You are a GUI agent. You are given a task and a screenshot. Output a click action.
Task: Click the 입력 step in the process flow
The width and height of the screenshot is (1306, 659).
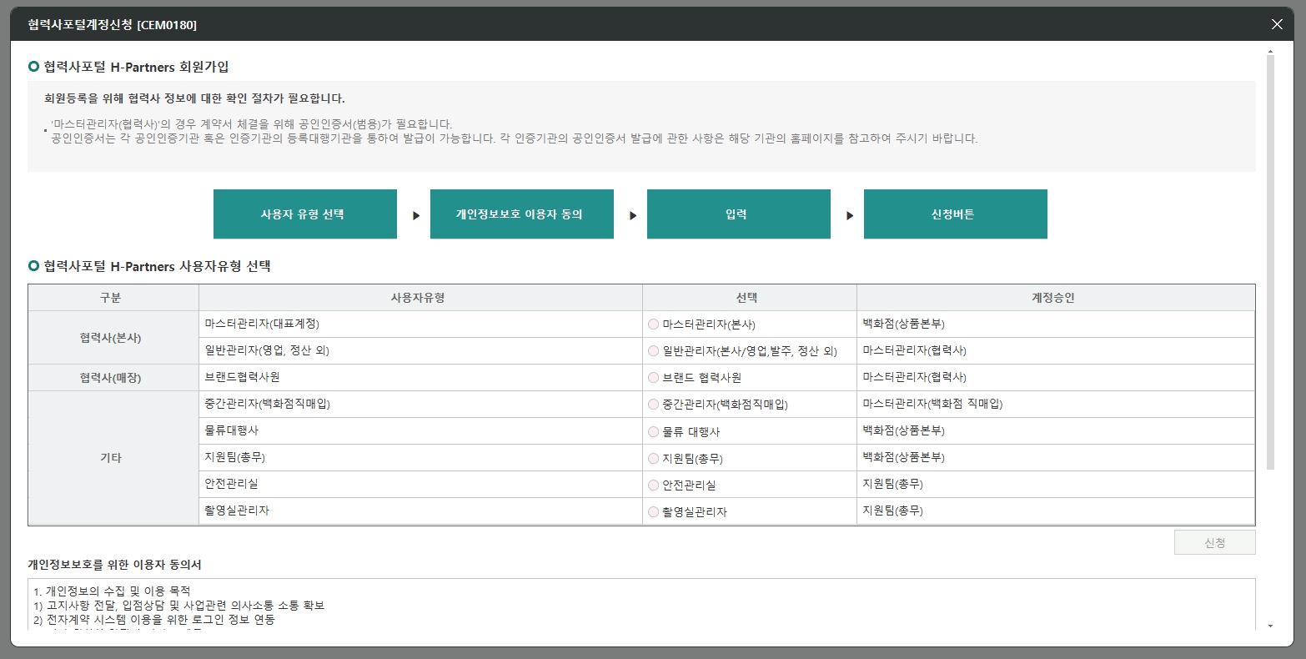(x=738, y=214)
